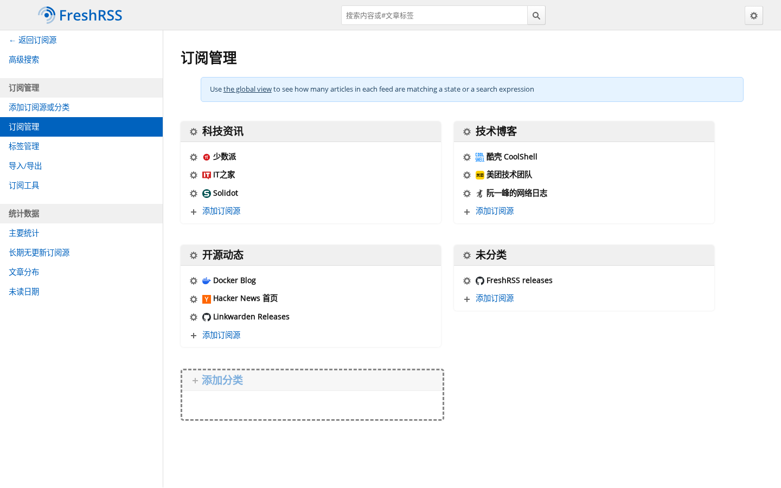781x488 pixels.
Task: Click the search magnifier button
Action: 536,16
